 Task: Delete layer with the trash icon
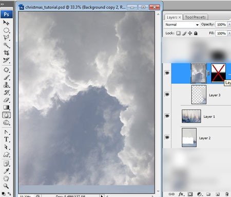click(x=227, y=194)
